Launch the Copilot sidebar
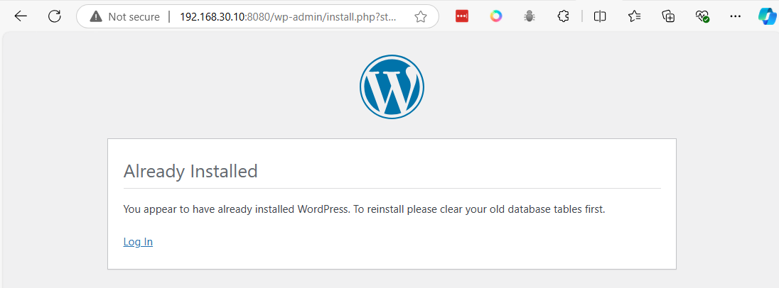The image size is (779, 288). (766, 16)
